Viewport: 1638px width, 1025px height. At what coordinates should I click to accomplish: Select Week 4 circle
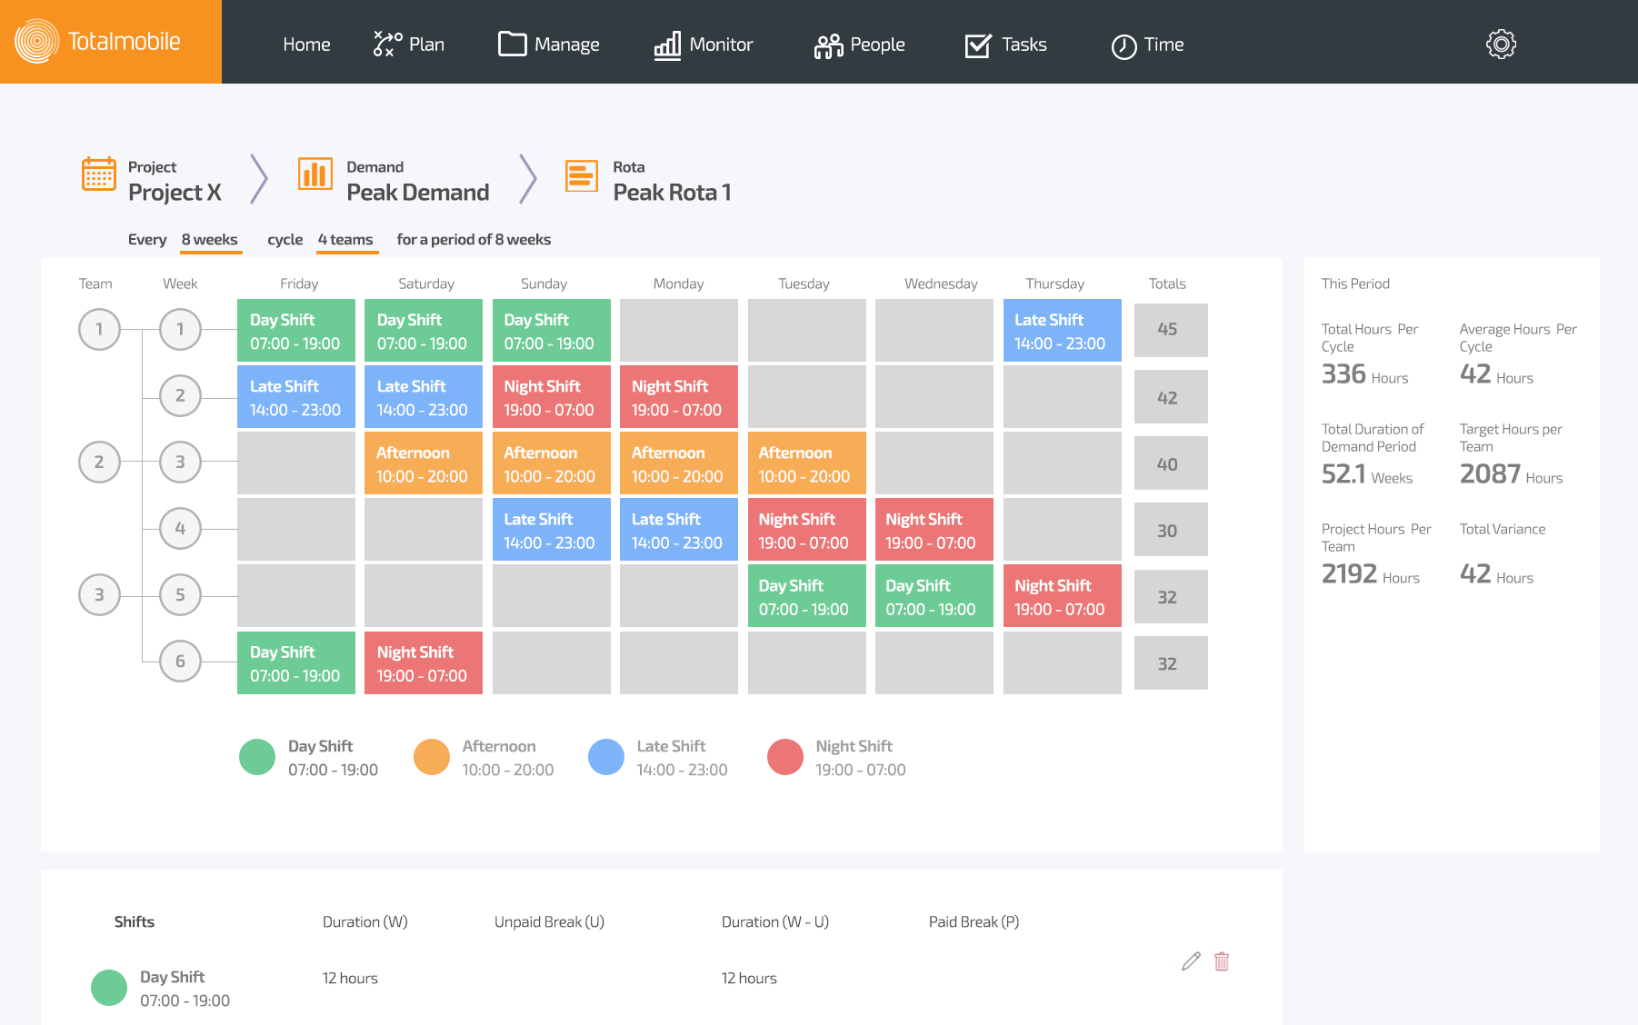180,528
